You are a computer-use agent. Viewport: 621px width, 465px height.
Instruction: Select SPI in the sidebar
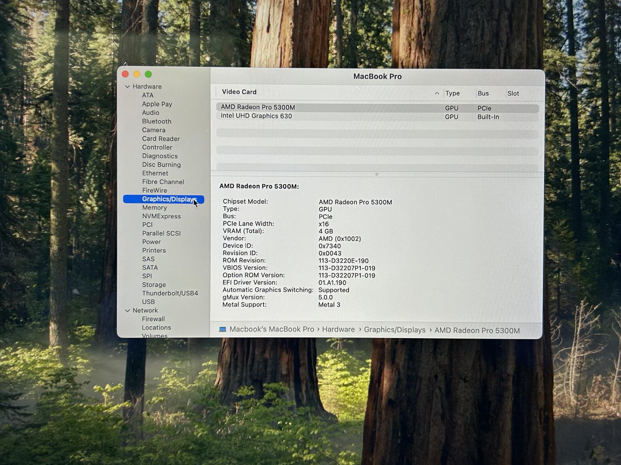147,276
